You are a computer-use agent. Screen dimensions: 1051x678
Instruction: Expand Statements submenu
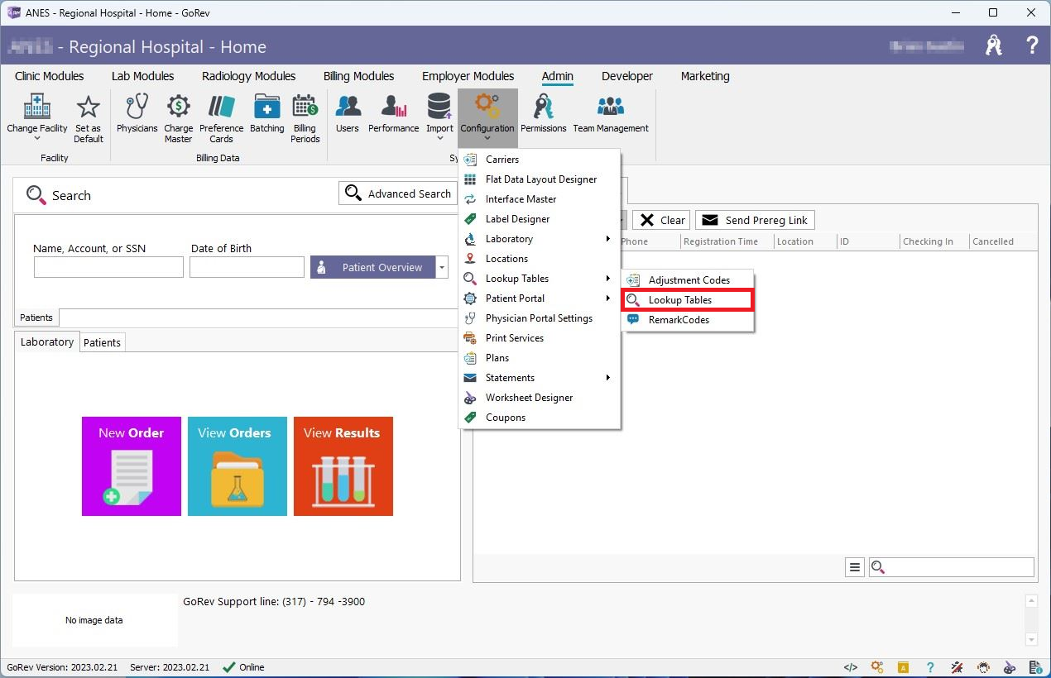point(608,378)
